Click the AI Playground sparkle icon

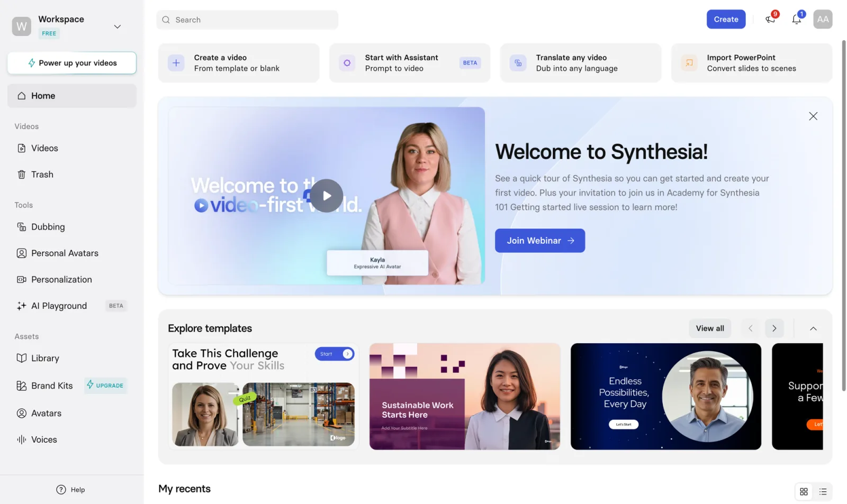[22, 306]
